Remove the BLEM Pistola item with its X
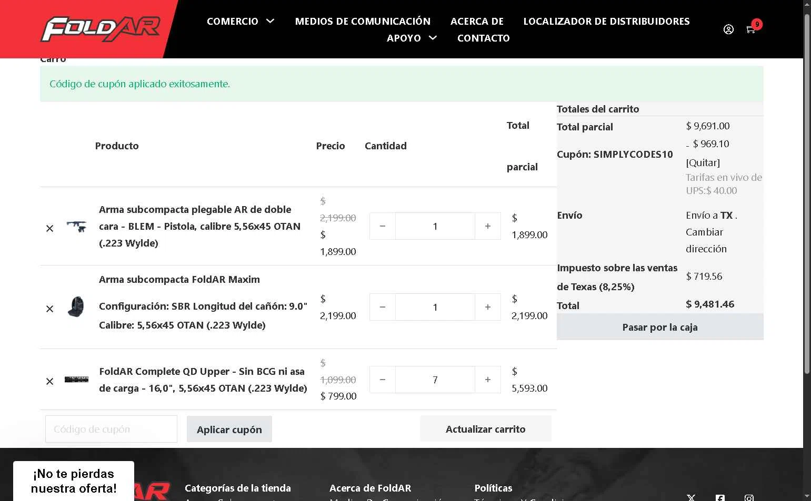 tap(49, 228)
